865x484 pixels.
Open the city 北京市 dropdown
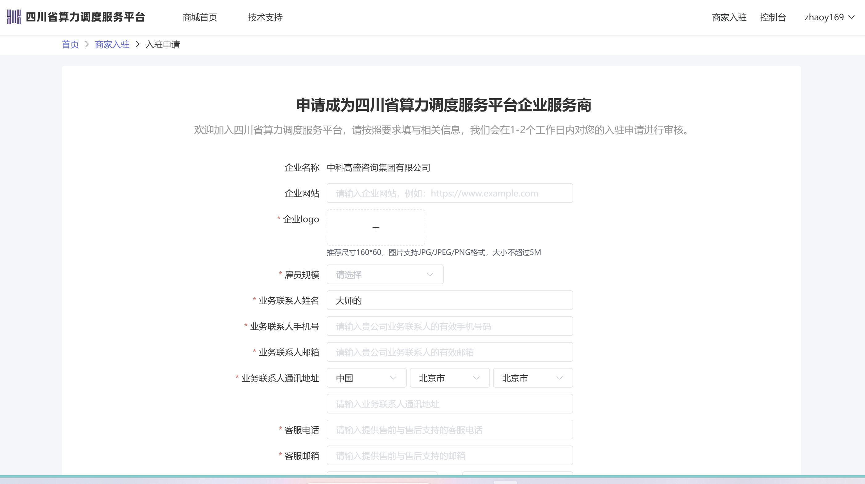(x=533, y=378)
